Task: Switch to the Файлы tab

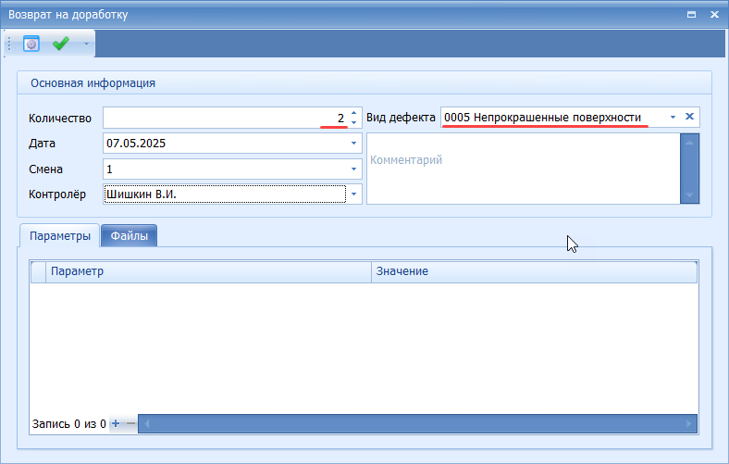Action: click(x=130, y=236)
